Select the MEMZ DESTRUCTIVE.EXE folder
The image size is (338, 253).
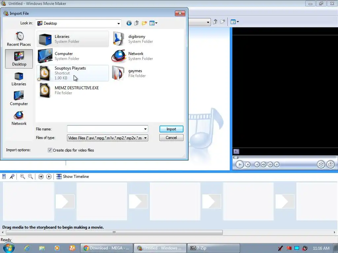click(73, 90)
